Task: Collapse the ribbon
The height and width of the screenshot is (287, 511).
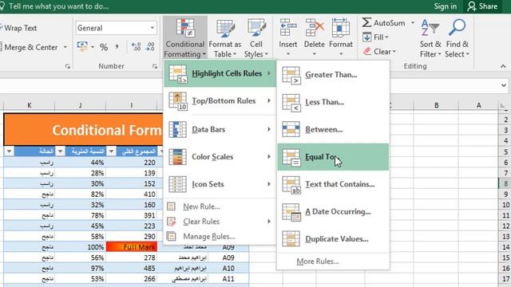Action: point(503,66)
